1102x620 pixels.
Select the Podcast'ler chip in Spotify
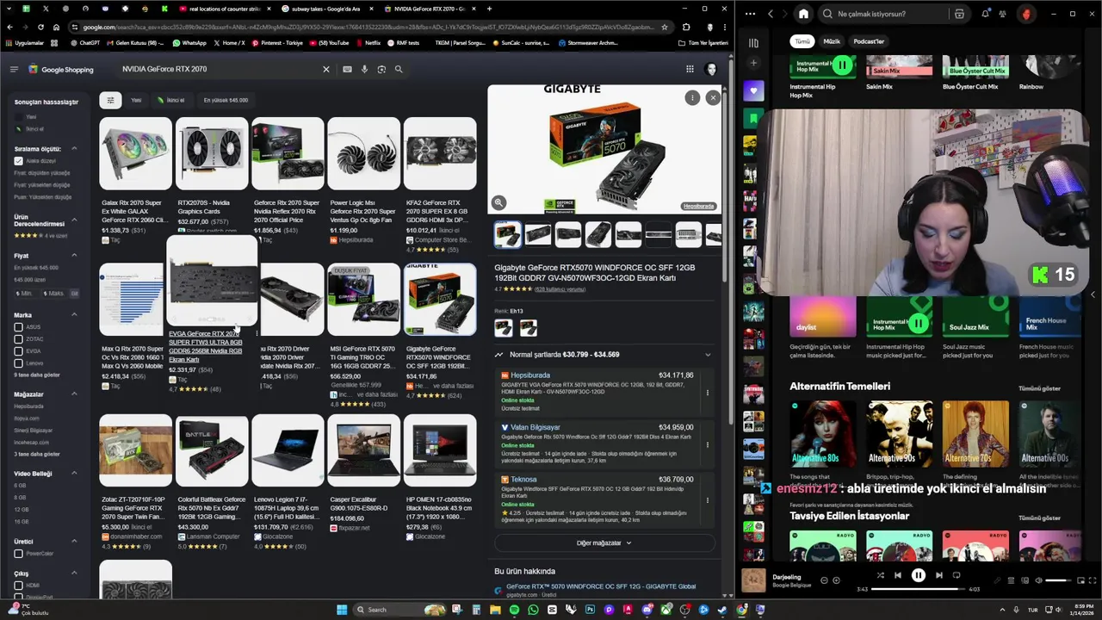[x=869, y=41]
